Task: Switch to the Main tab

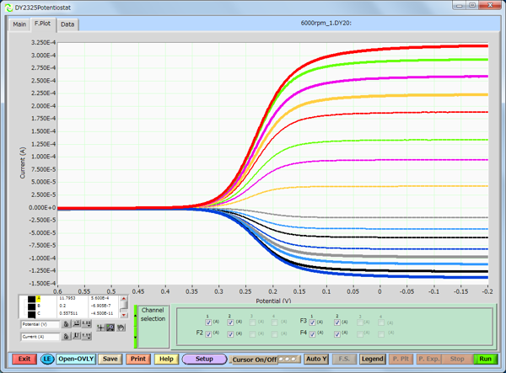Action: coord(19,24)
